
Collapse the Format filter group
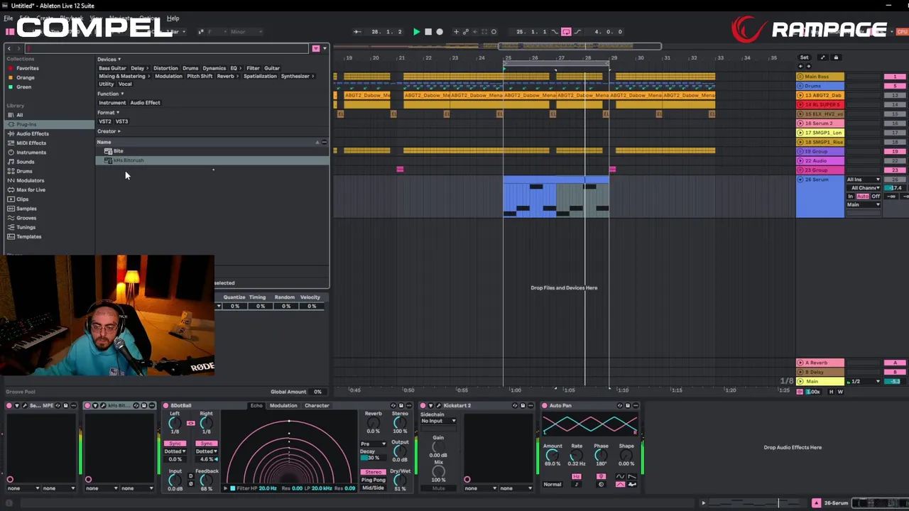click(109, 112)
